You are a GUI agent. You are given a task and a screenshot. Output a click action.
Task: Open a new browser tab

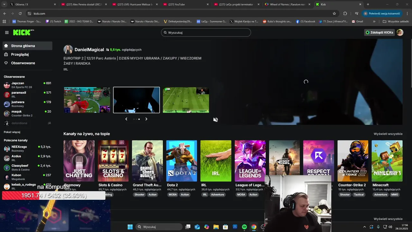368,5
